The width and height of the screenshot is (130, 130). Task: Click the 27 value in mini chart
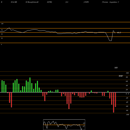click(84, 126)
